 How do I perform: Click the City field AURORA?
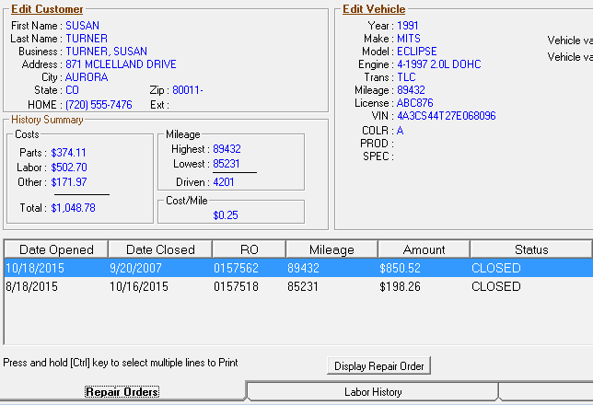[x=87, y=77]
